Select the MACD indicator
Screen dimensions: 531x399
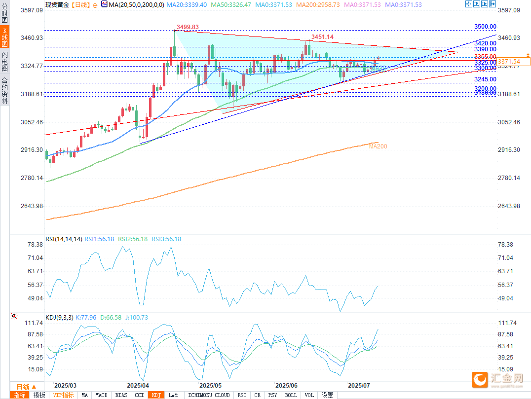[x=101, y=395]
